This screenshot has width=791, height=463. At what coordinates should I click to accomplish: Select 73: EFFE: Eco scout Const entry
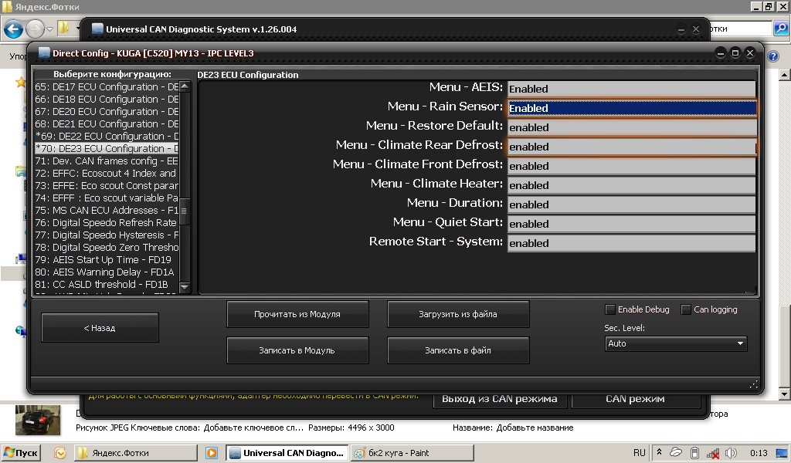click(107, 185)
